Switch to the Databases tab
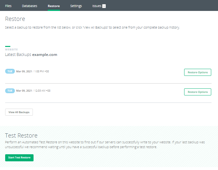 [x=29, y=6]
